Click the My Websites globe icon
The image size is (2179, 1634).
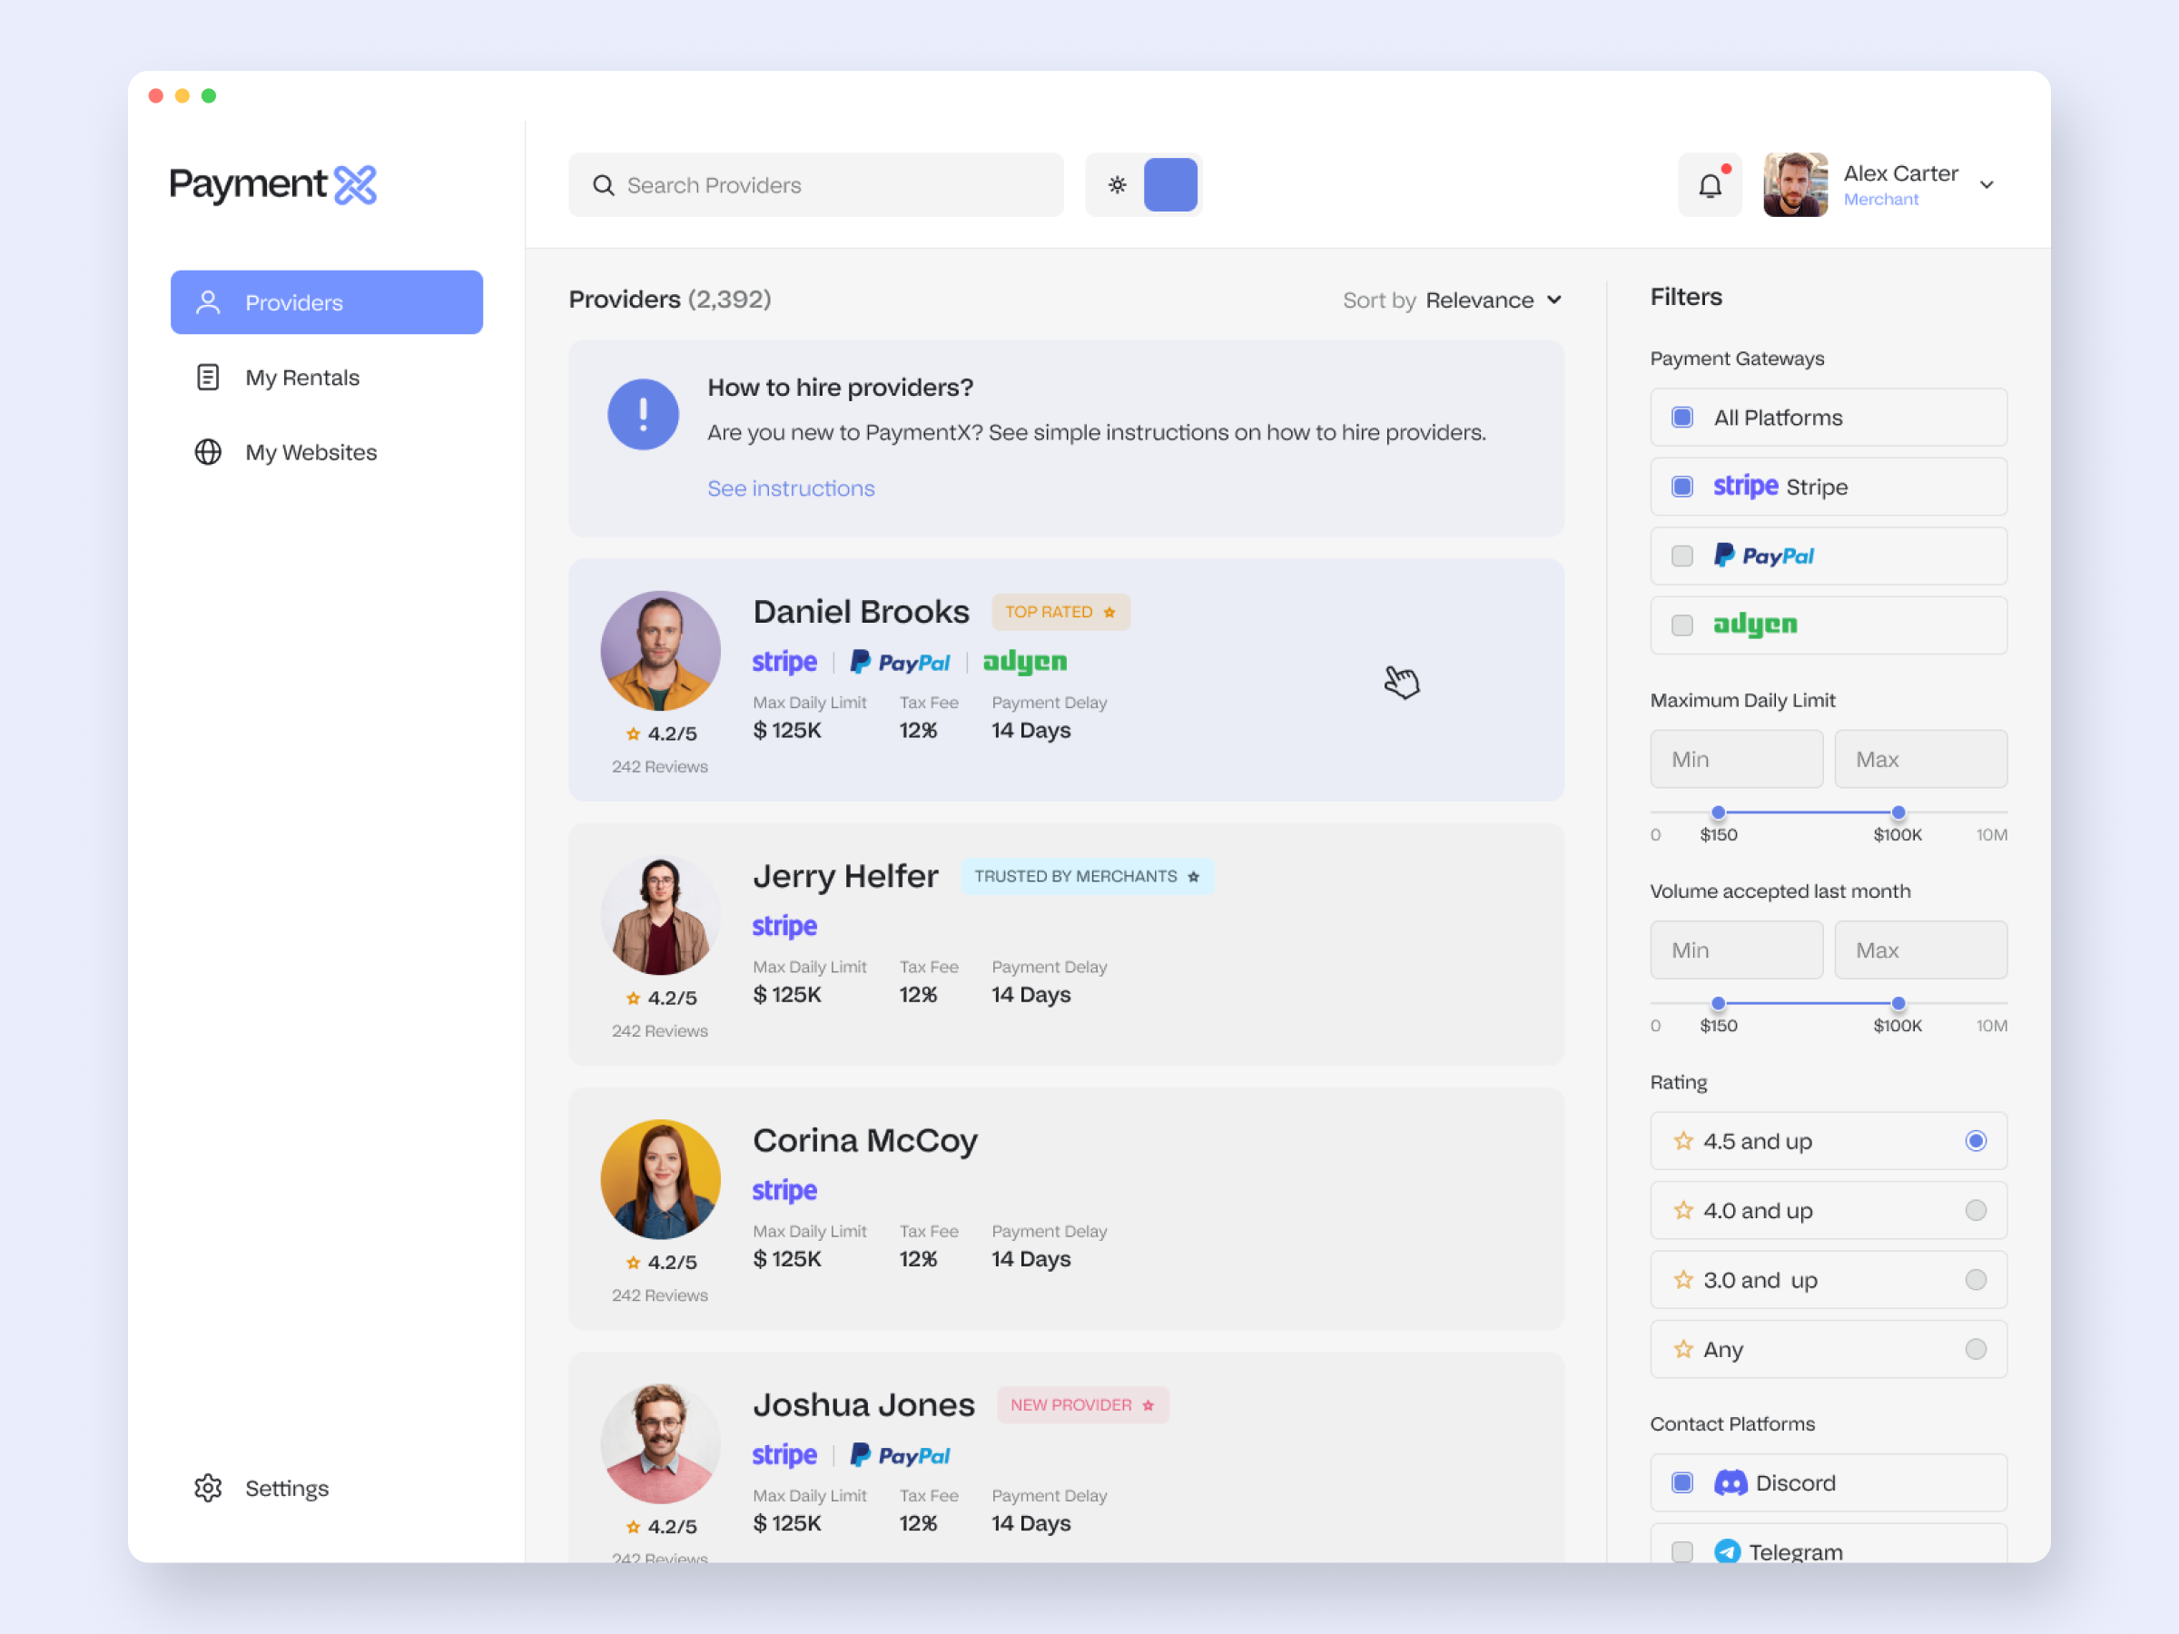click(x=208, y=452)
